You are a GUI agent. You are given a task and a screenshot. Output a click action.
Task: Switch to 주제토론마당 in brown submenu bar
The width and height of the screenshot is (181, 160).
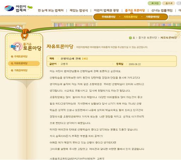click(x=109, y=17)
